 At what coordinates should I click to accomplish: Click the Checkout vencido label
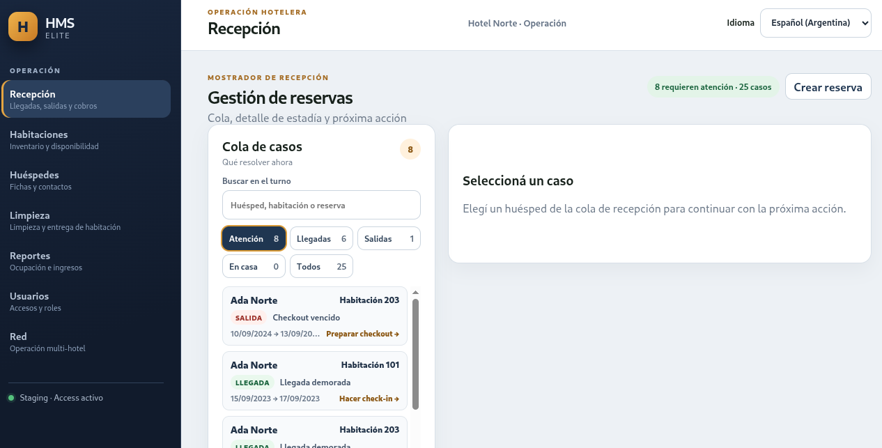click(307, 318)
